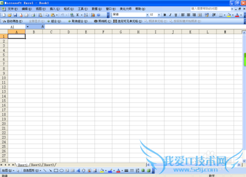Select the Arrow drawing tool
Viewport: 246px width, 177px height.
tap(50, 171)
